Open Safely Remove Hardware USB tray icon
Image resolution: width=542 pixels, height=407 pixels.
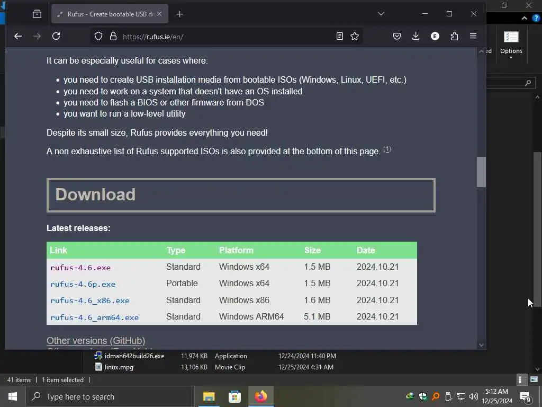click(x=448, y=396)
